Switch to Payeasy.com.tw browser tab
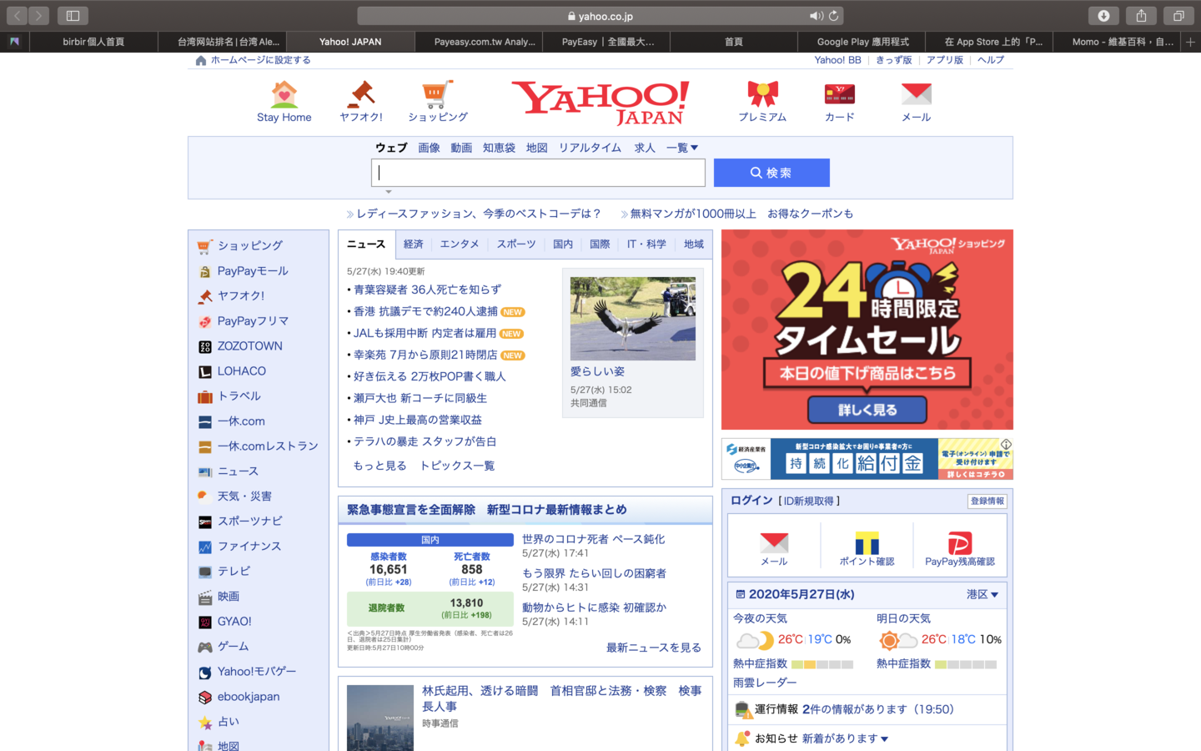This screenshot has width=1201, height=751. 478,42
